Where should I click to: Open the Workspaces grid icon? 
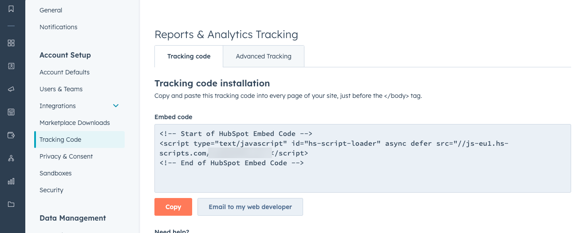click(11, 43)
